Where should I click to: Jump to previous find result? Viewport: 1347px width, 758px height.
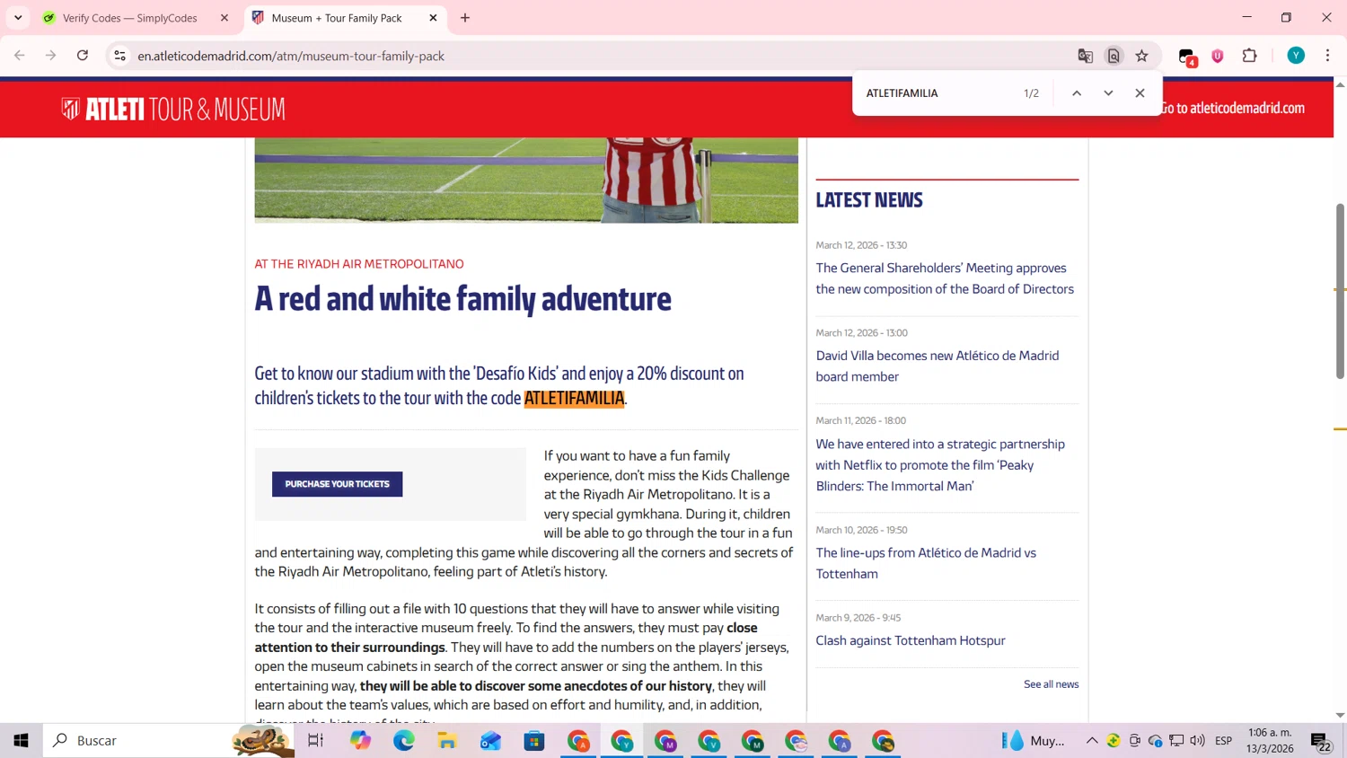pyautogui.click(x=1077, y=93)
